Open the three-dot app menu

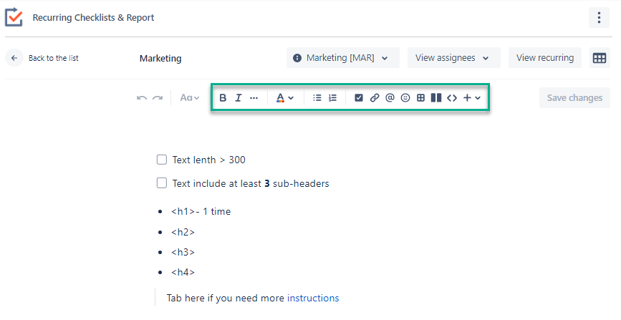599,18
